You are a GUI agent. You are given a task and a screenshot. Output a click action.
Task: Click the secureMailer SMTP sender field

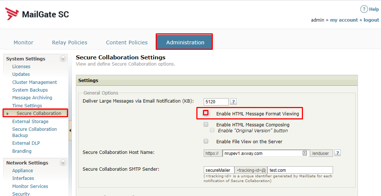pyautogui.click(x=219, y=170)
